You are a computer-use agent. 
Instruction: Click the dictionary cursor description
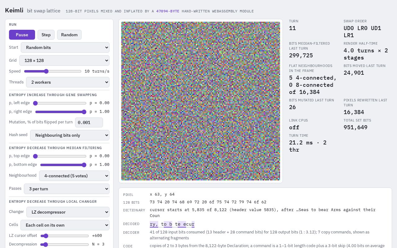point(263,213)
